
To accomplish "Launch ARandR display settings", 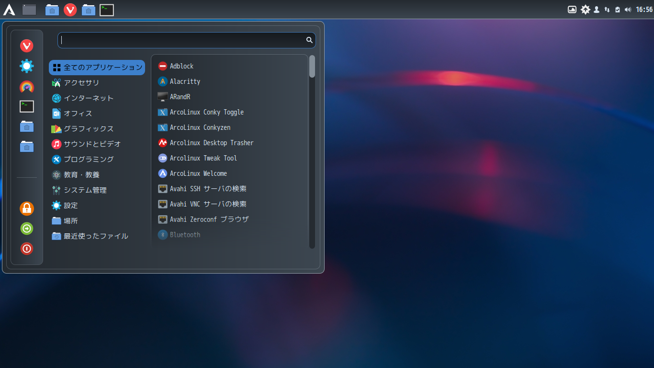I will pyautogui.click(x=229, y=97).
